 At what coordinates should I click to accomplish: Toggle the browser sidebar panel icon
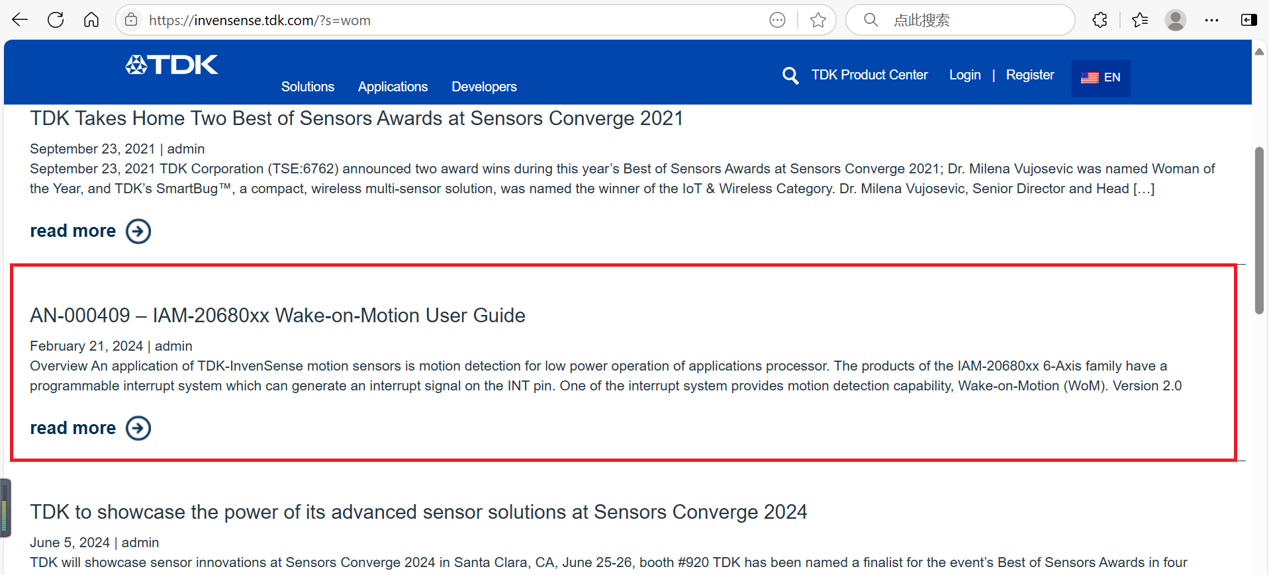(x=1249, y=20)
